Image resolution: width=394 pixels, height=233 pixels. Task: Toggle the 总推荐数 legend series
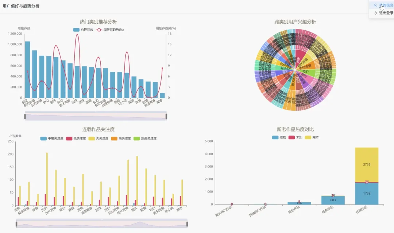[x=83, y=30]
